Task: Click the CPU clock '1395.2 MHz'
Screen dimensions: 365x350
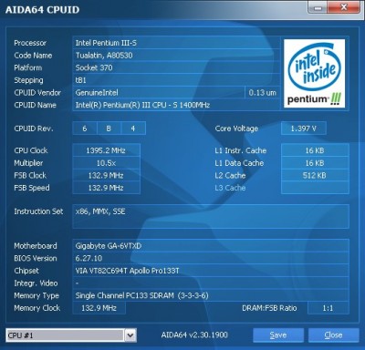Action: click(x=106, y=150)
